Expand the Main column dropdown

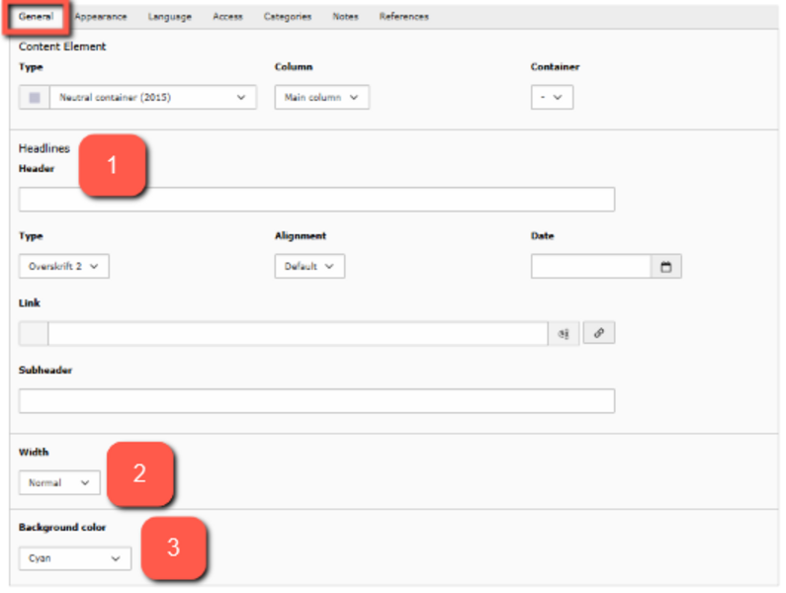click(321, 98)
